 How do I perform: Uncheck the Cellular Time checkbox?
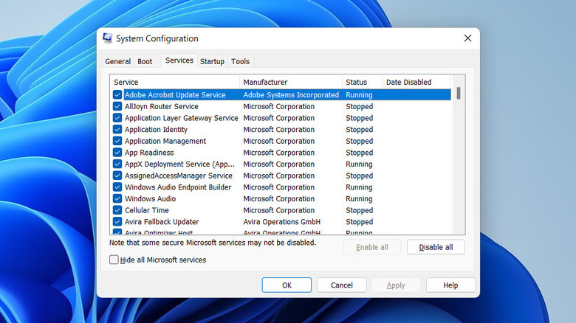pyautogui.click(x=117, y=210)
